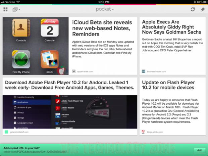Switch to grid view icon
This screenshot has width=208, height=156.
pyautogui.click(x=5, y=9)
